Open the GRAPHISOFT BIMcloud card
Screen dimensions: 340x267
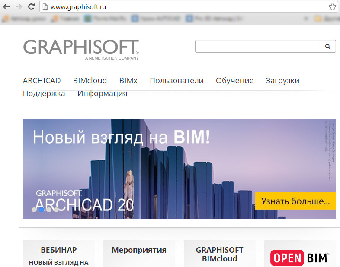[220, 254]
